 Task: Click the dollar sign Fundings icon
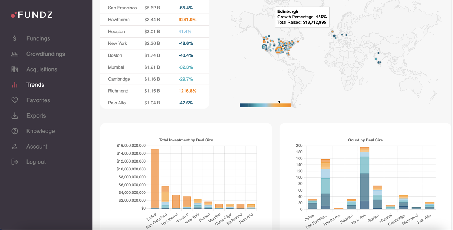[15, 38]
